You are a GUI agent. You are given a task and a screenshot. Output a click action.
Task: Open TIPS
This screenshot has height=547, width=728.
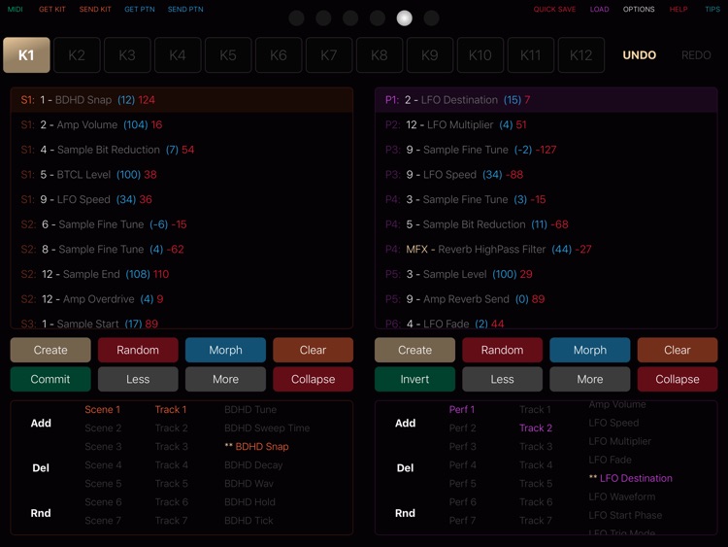[712, 10]
